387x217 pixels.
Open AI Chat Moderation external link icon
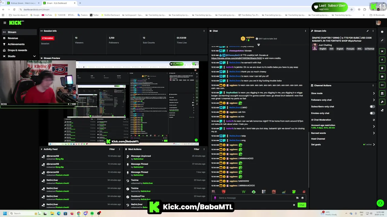tap(374, 120)
